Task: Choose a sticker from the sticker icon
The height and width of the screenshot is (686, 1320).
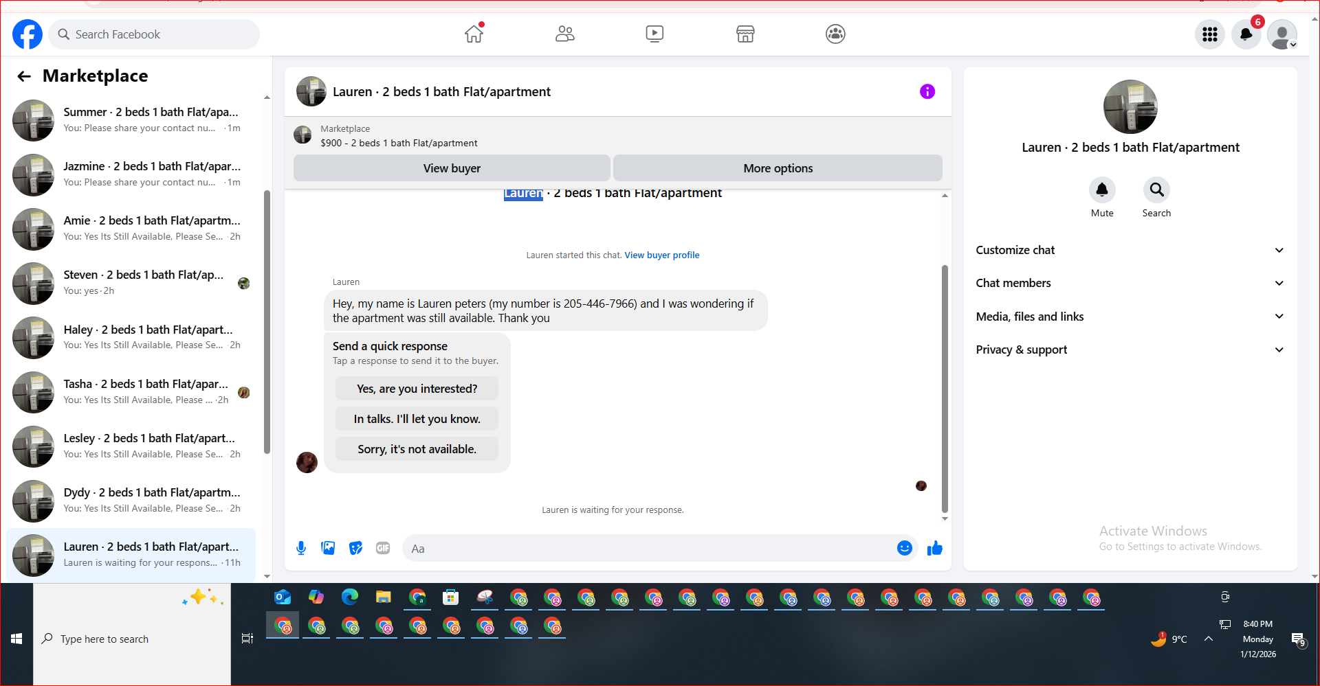Action: point(355,548)
